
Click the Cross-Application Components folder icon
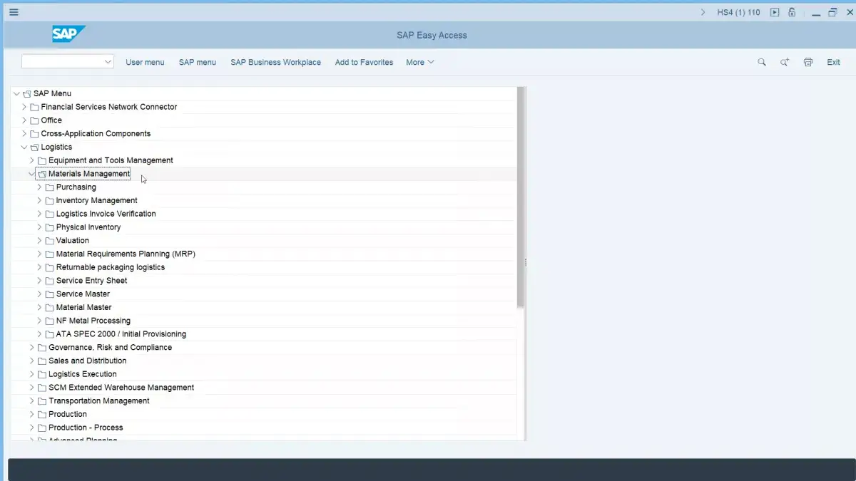(x=34, y=133)
